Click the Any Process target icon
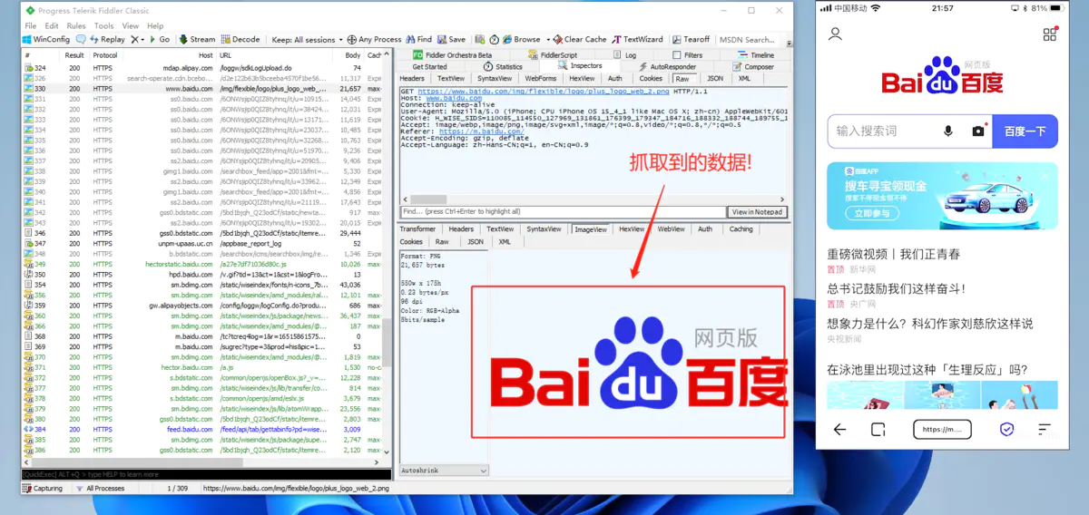Viewport: 1089px width, 515px height. (x=353, y=40)
